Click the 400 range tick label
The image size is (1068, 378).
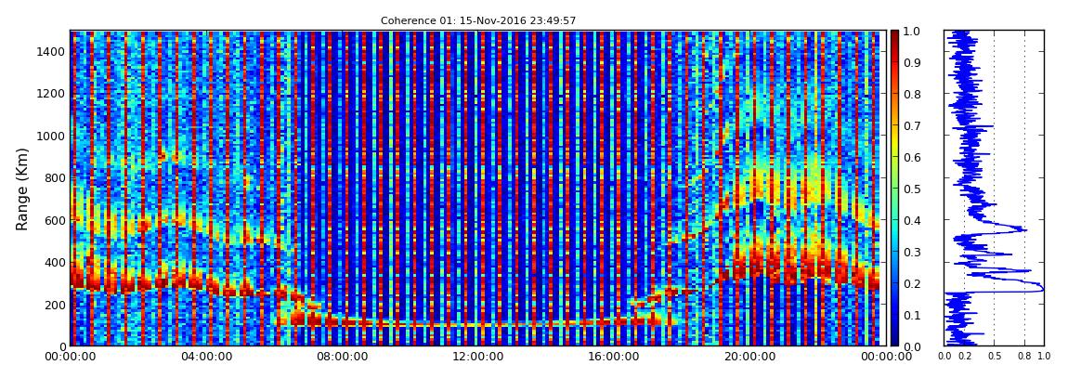tap(55, 262)
